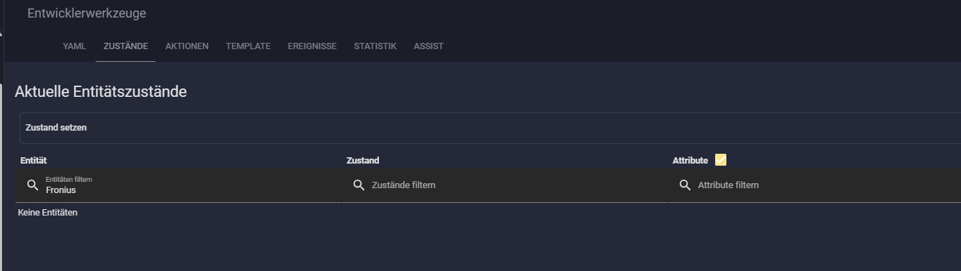Click the Zustand column header
This screenshot has width=961, height=271.
click(363, 161)
